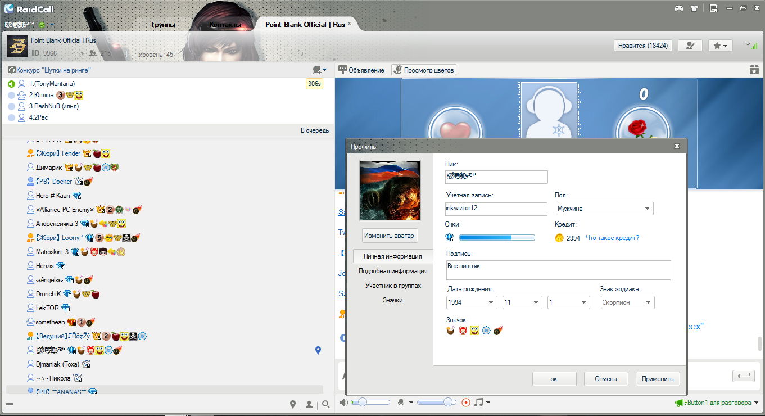The height and width of the screenshot is (416, 765).
Task: Open the Участник в группах section
Action: tap(393, 286)
